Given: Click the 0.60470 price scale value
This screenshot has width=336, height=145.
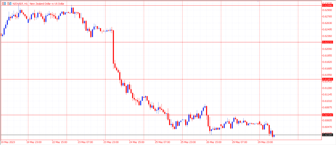Looking at the screenshot, I should click(x=327, y=127).
